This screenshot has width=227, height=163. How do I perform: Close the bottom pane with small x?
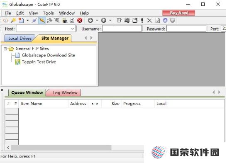[x=2, y=90]
